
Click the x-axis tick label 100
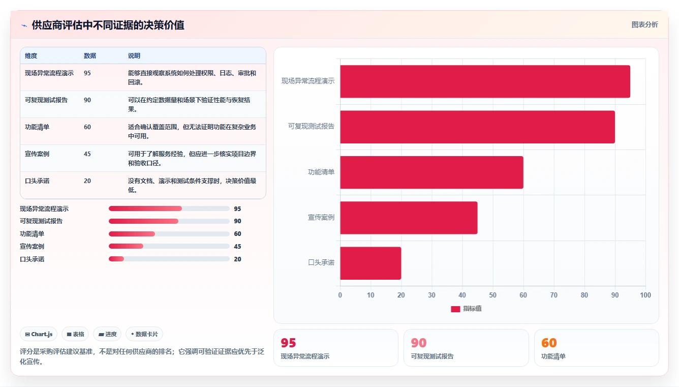645,295
